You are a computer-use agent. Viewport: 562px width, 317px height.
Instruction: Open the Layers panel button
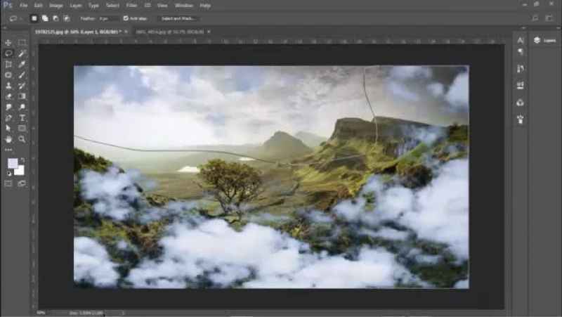coord(545,41)
